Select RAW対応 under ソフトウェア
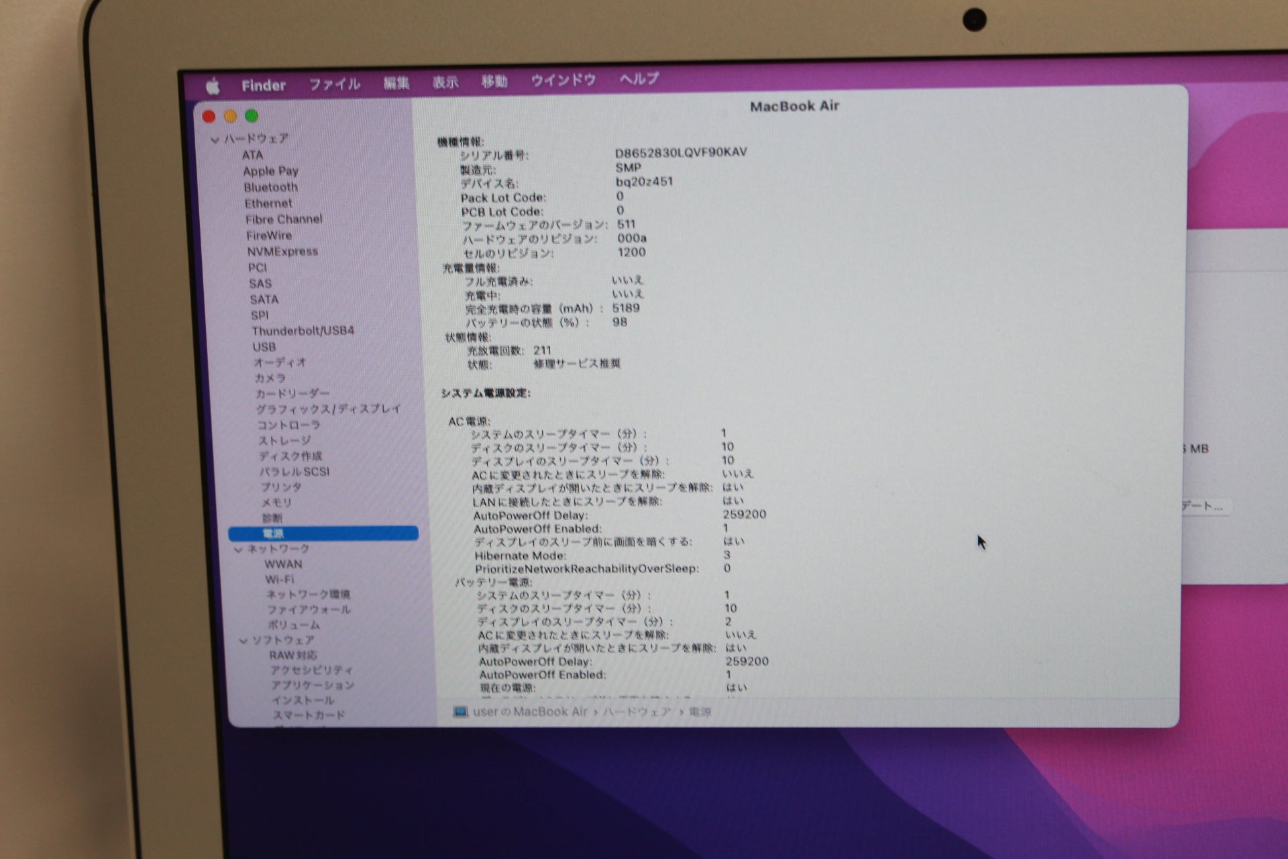 [293, 656]
